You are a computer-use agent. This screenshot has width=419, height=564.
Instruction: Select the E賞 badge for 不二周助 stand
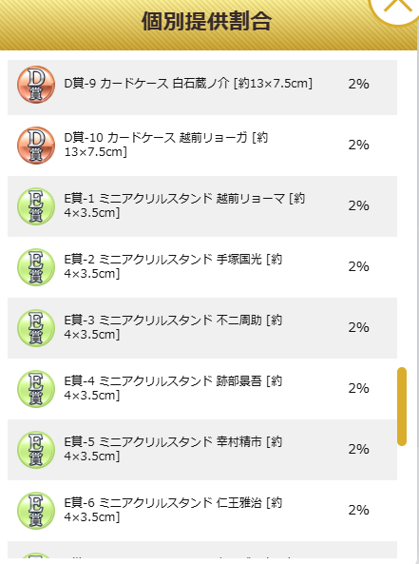36,328
